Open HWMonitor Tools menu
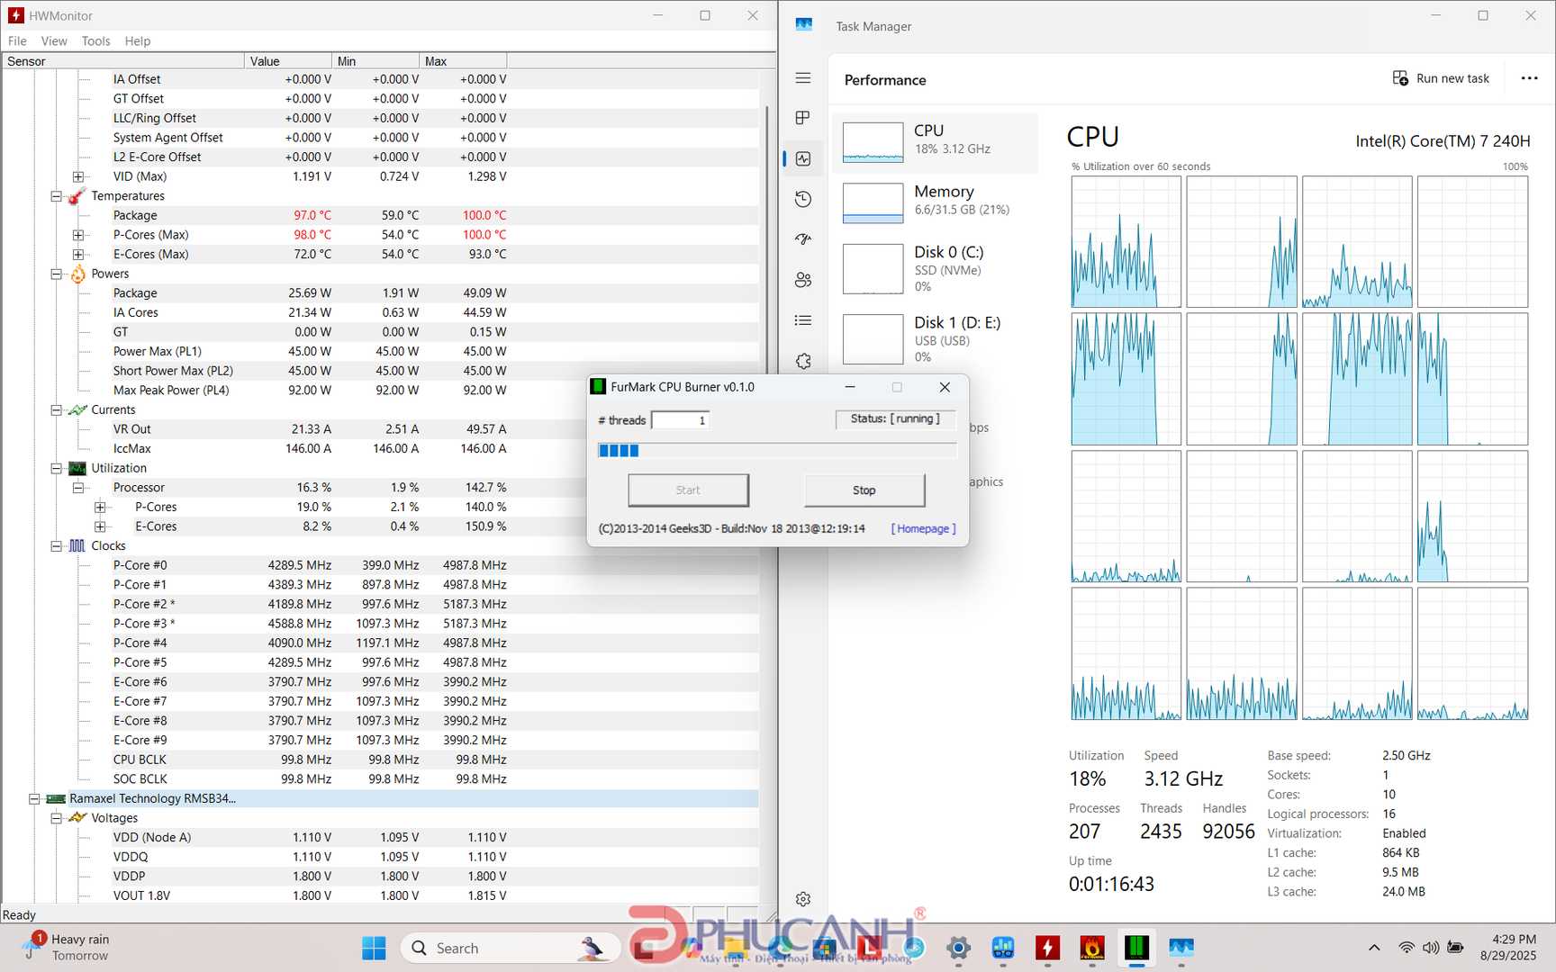Viewport: 1556px width, 972px height. coord(95,40)
